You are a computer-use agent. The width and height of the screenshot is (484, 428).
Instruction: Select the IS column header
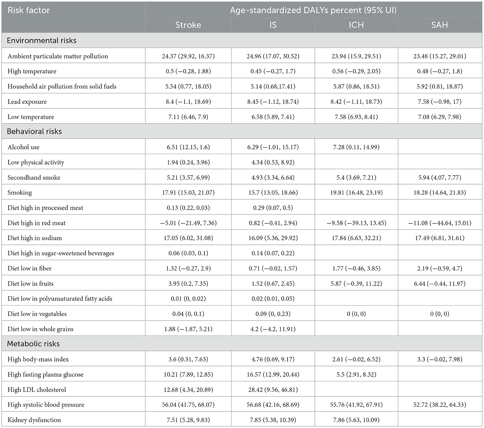click(273, 25)
